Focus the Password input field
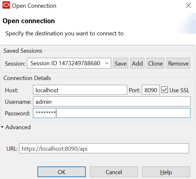 point(112,113)
